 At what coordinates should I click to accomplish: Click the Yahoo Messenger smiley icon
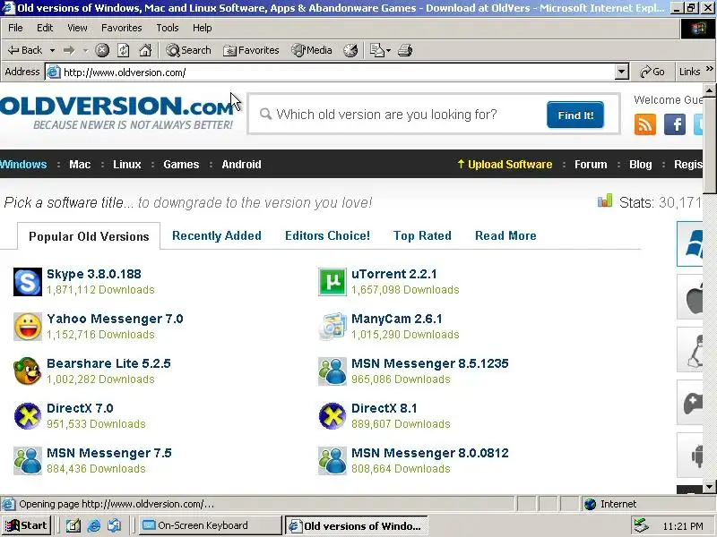click(x=28, y=327)
